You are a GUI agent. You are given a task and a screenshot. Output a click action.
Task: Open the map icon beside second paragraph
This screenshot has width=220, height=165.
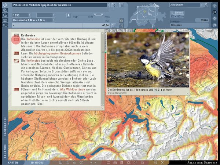(x=16, y=61)
